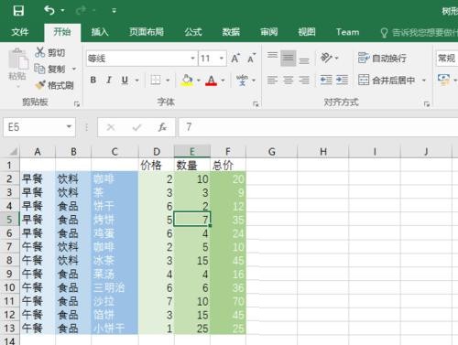Click the text orientation icon

point(326,58)
